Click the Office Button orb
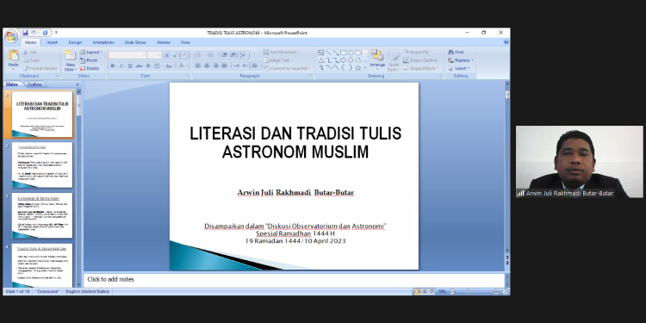Screen dimensions: 646x323 click(11, 35)
